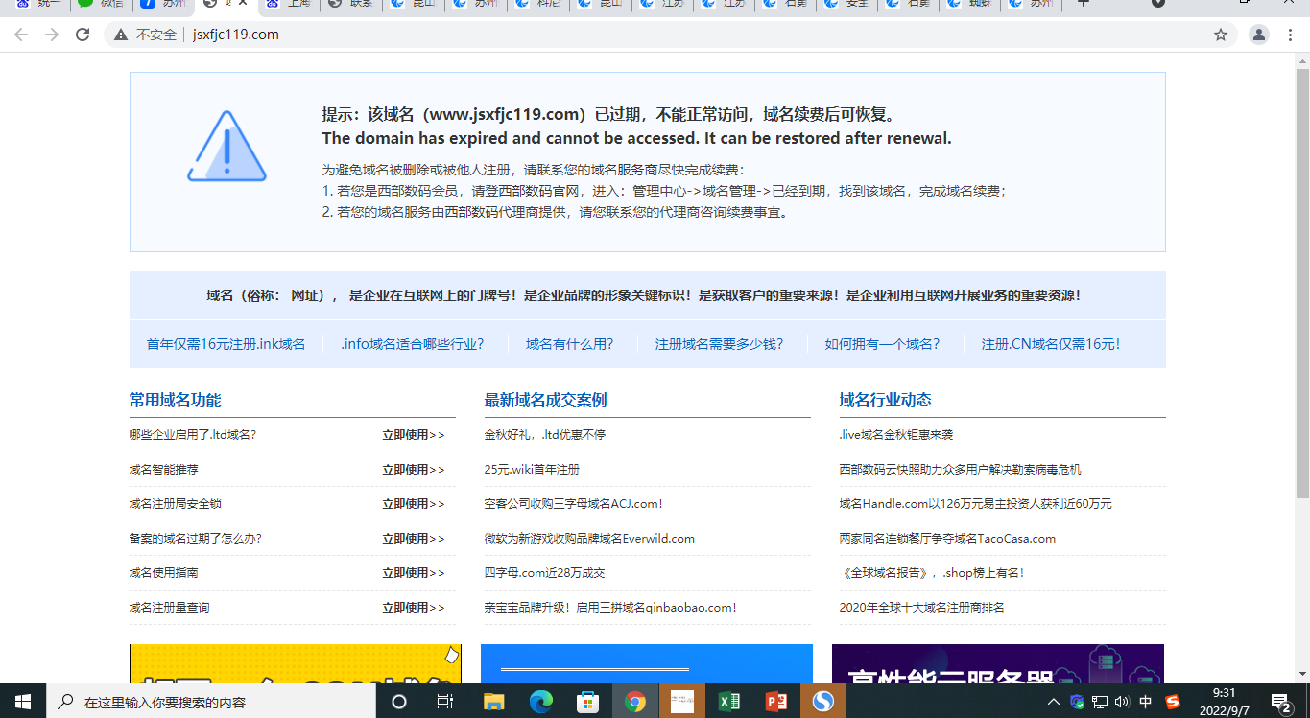Open a new browser tab

point(1084,4)
